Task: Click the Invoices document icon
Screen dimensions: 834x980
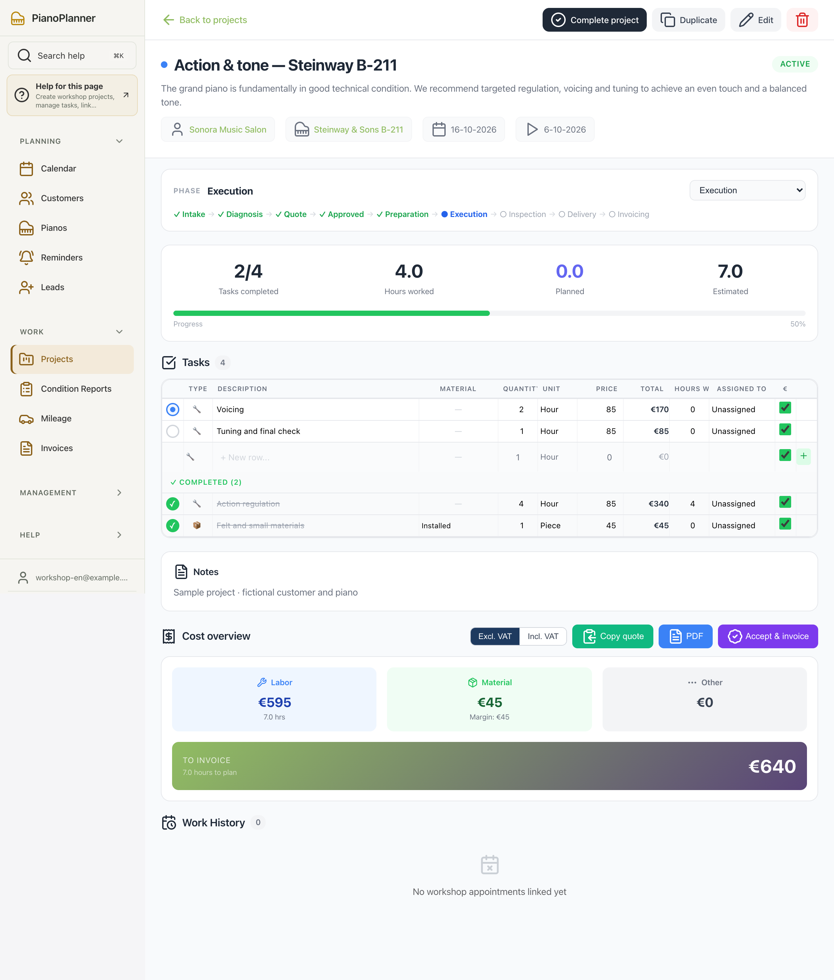Action: 26,448
